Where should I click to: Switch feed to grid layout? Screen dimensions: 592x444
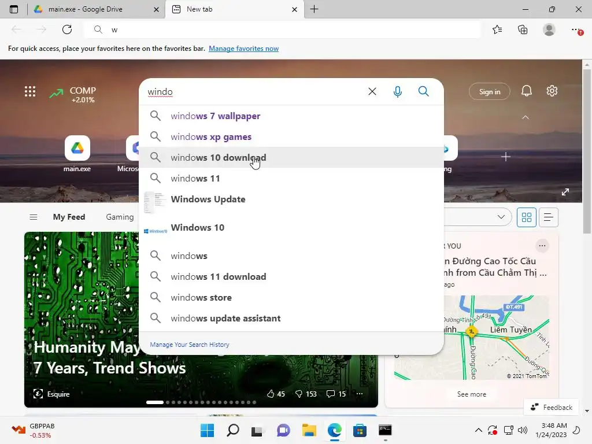coord(526,217)
